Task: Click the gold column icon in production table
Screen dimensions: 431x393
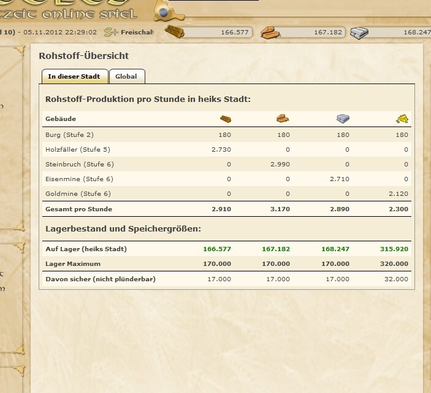Action: tap(402, 119)
